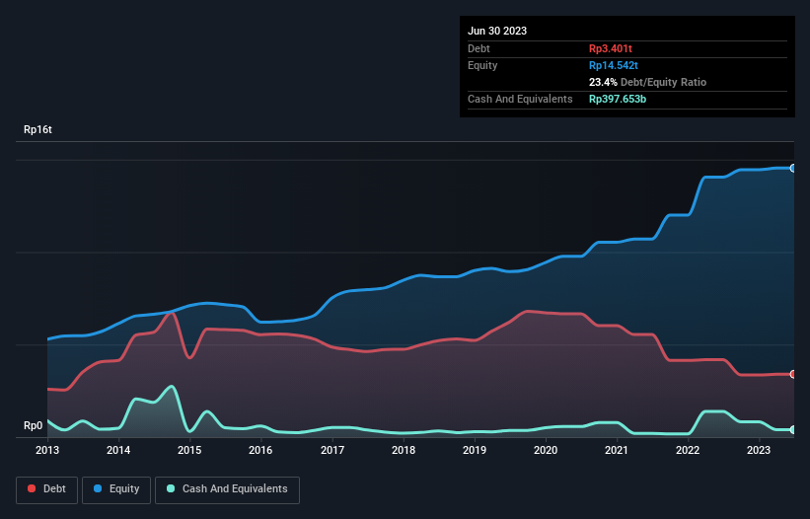Click the Rp397.653b cash value
The image size is (810, 519).
[618, 99]
